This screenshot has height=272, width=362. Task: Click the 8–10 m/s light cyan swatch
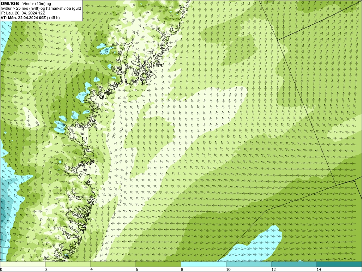pyautogui.click(x=203, y=264)
